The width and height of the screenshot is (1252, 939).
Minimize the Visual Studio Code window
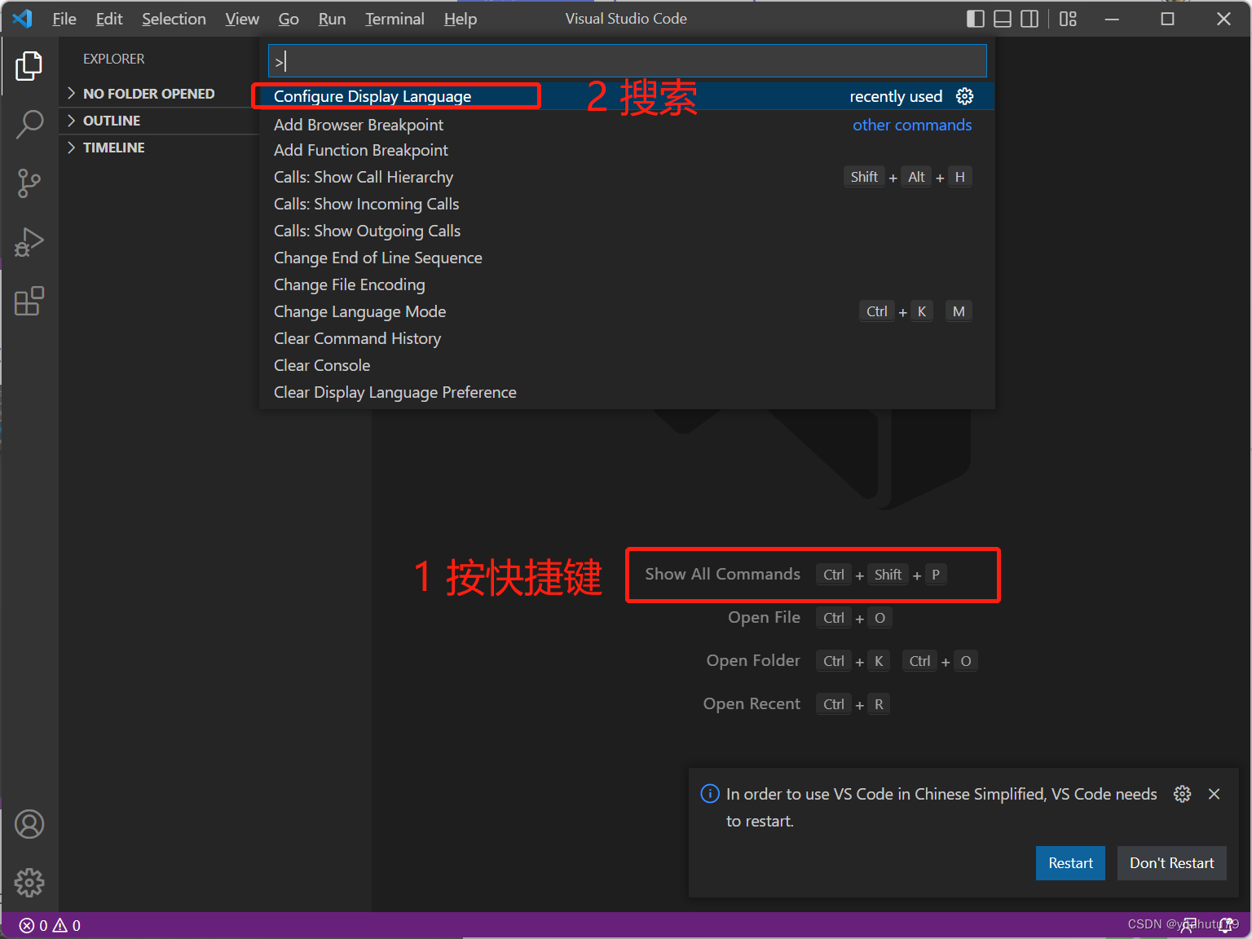pyautogui.click(x=1112, y=19)
